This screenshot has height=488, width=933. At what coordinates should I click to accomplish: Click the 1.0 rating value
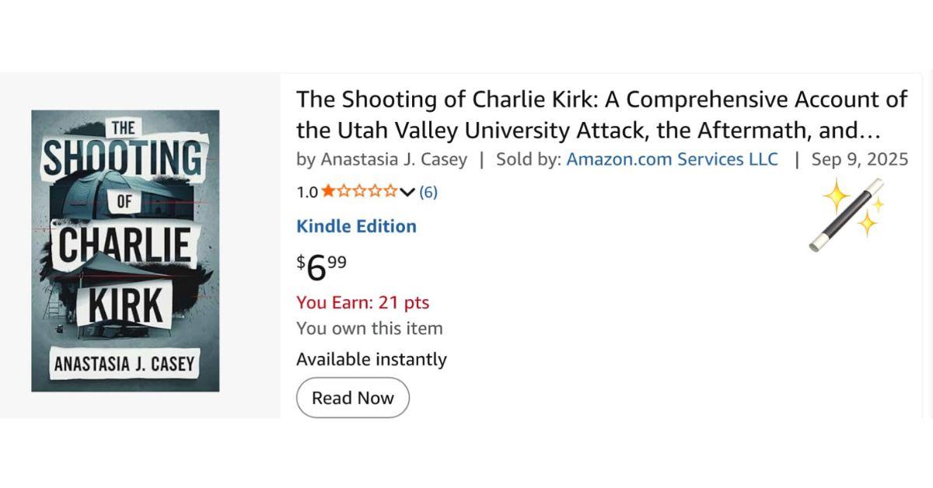(x=307, y=190)
